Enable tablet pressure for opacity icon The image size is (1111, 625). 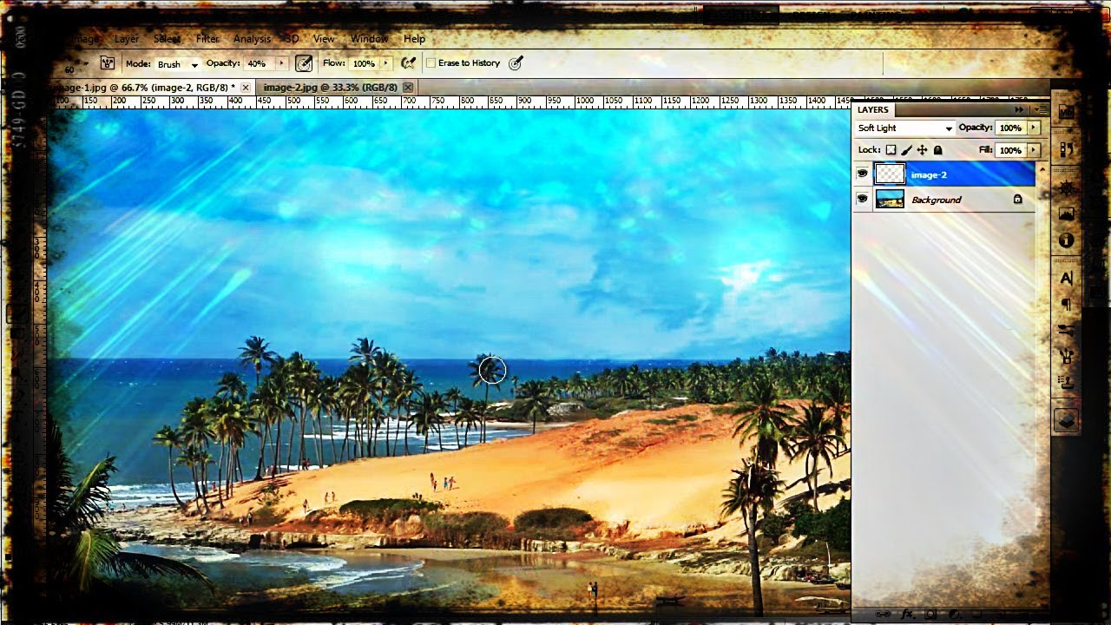pyautogui.click(x=304, y=63)
